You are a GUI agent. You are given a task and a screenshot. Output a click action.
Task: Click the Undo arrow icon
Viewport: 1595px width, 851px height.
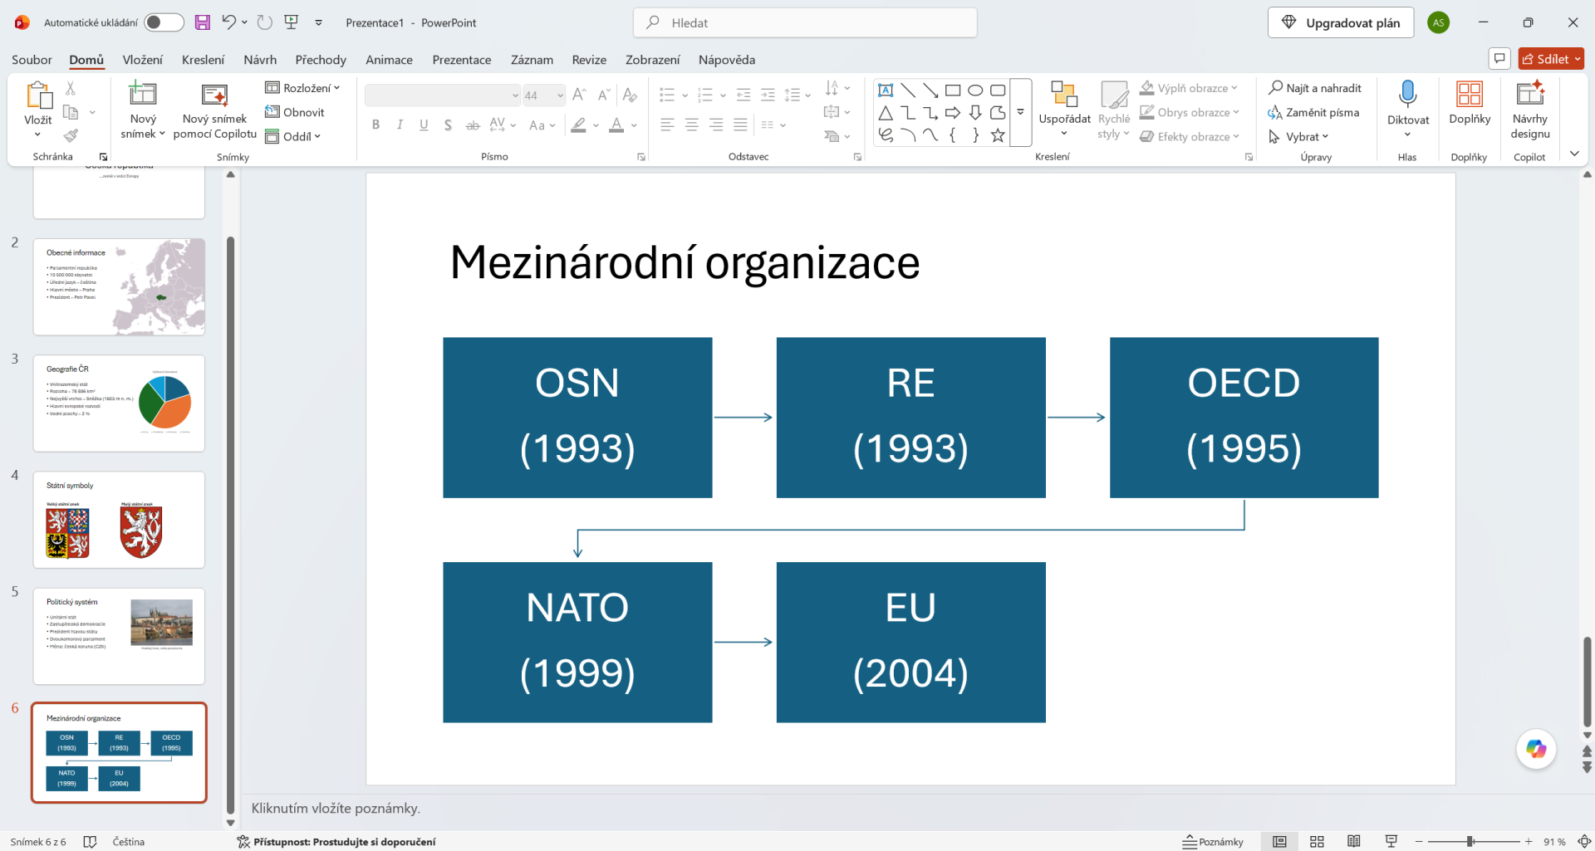point(229,22)
